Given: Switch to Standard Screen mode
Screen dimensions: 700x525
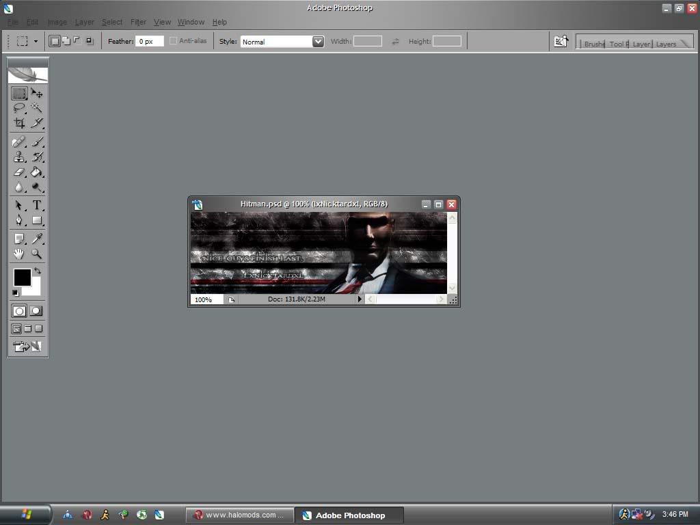Looking at the screenshot, I should pyautogui.click(x=16, y=329).
